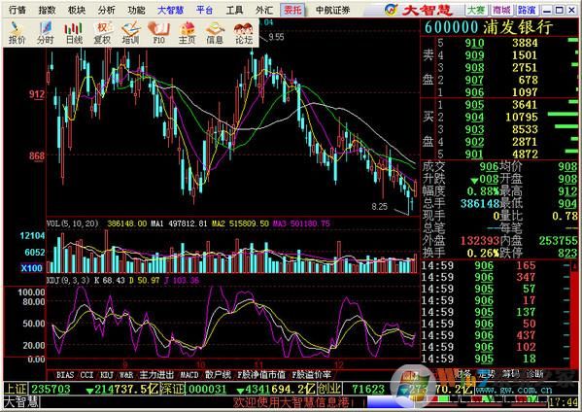Open the 工具 menu
582x412 pixels.
point(234,10)
